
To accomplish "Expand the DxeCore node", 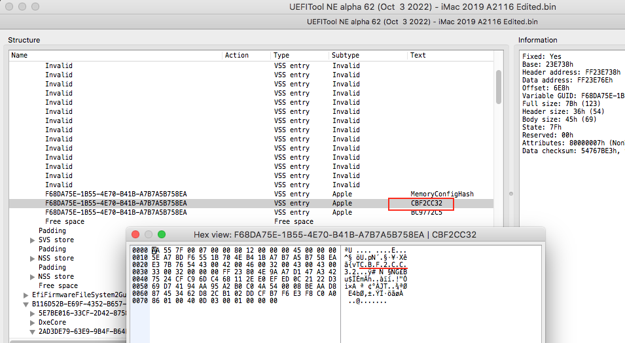I will point(32,323).
